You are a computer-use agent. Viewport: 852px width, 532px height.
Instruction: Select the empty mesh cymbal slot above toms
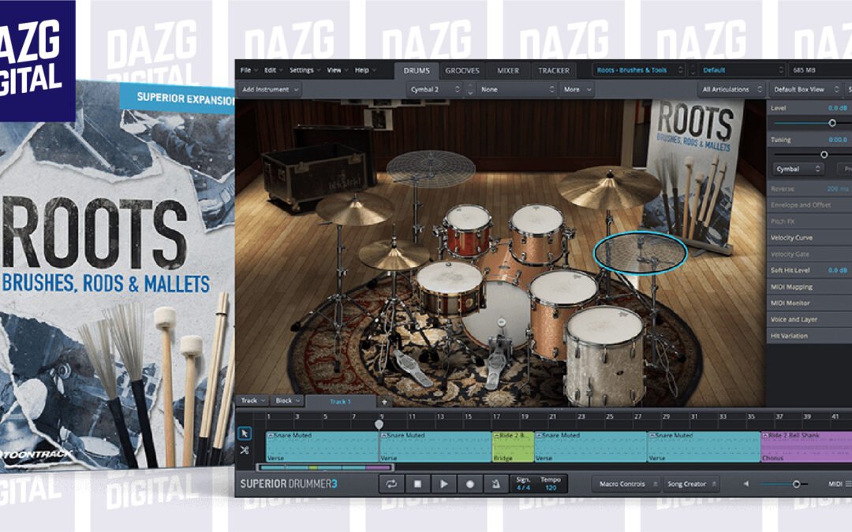[x=431, y=169]
